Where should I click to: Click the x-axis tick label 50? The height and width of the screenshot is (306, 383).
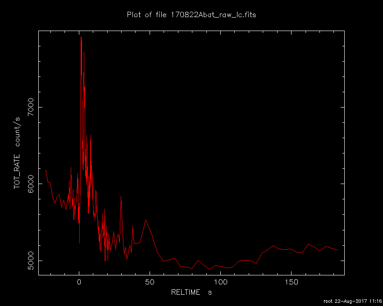[150, 282]
